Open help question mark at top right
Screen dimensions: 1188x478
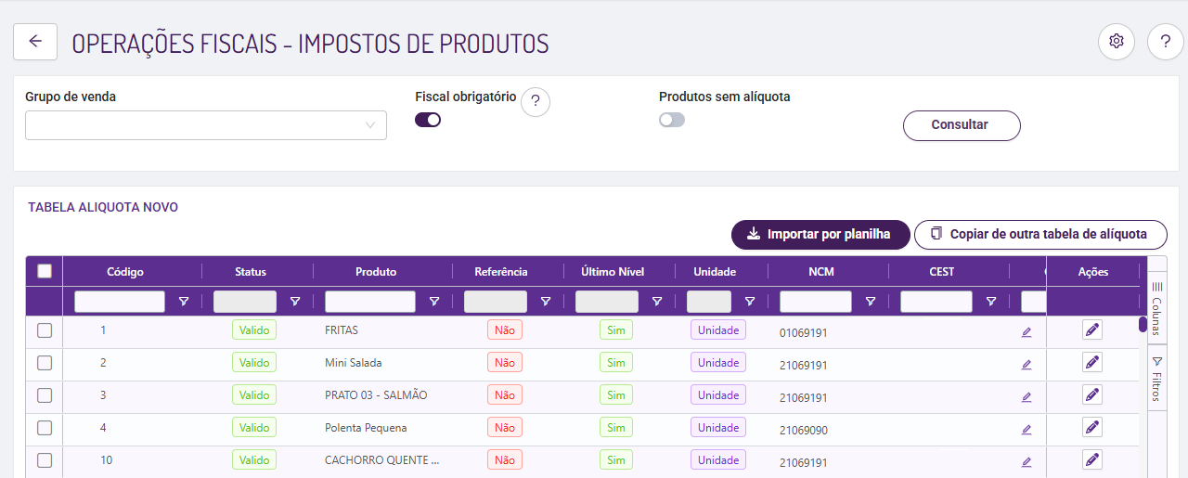(1166, 42)
